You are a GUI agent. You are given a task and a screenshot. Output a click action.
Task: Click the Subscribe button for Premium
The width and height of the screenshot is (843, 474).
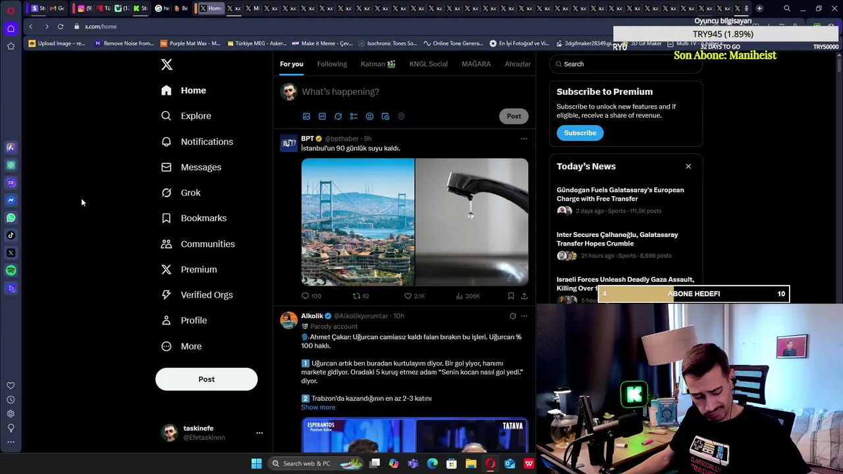point(580,133)
